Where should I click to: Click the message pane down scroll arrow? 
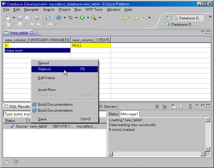pyautogui.click(x=207, y=149)
